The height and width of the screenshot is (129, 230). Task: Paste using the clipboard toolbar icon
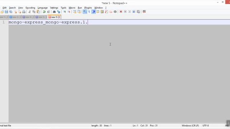click(x=38, y=12)
